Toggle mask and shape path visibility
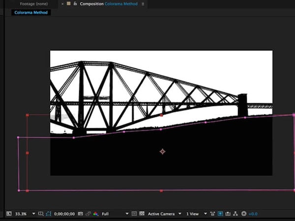 tap(48, 214)
